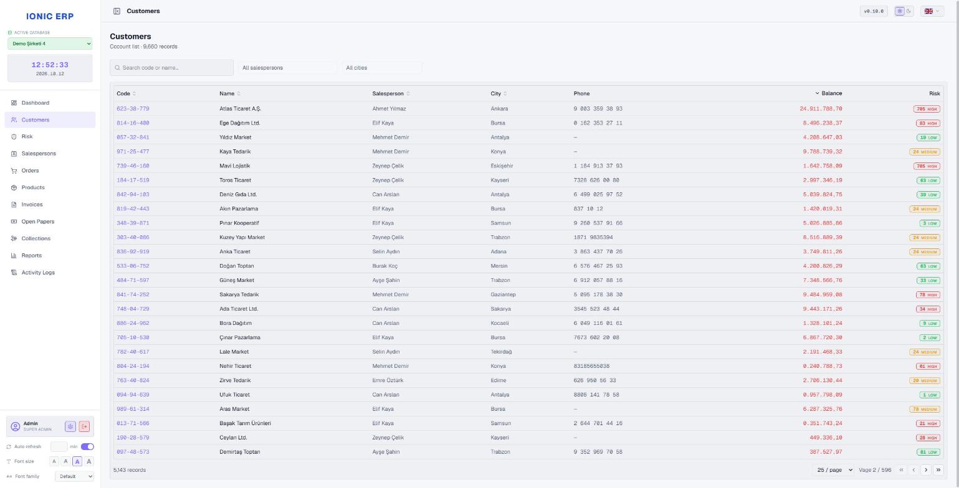Sort the table by Balance column

pyautogui.click(x=828, y=93)
